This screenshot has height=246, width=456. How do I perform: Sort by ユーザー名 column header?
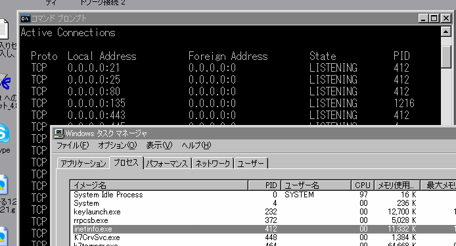316,185
